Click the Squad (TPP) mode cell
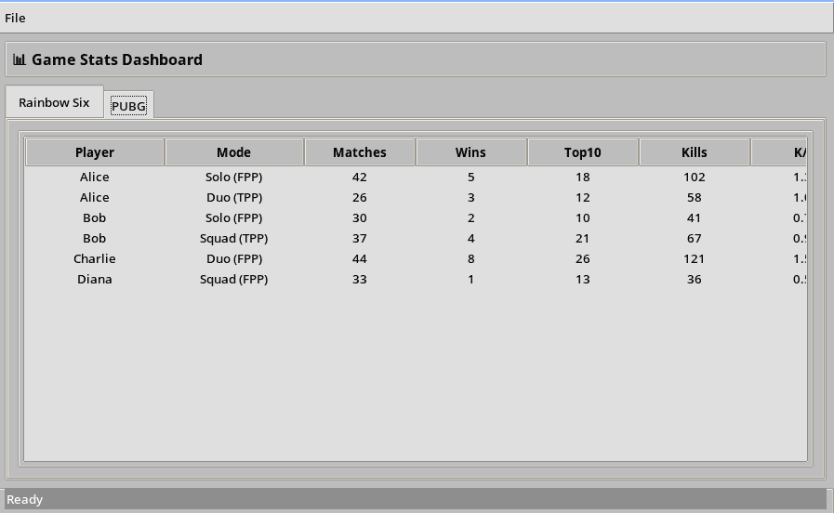The height and width of the screenshot is (513, 834). click(x=234, y=238)
